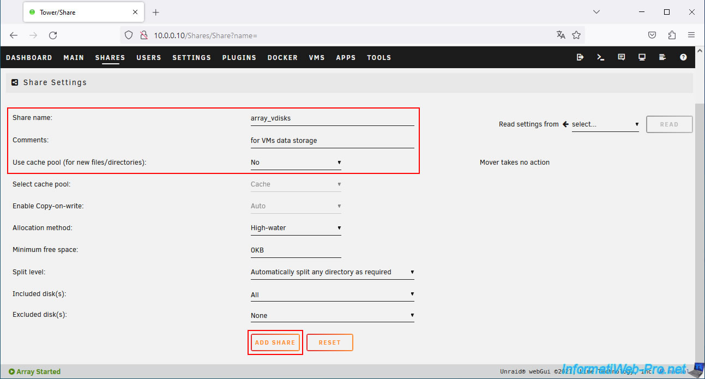This screenshot has width=705, height=379.
Task: Click the info monitor icon in header
Action: tap(642, 57)
